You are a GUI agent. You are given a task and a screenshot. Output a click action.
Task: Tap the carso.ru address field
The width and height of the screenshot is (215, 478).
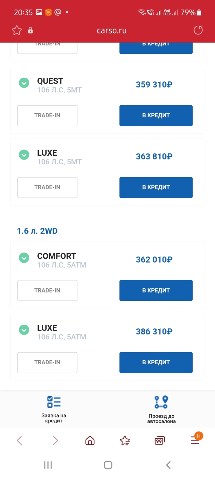[x=111, y=30]
